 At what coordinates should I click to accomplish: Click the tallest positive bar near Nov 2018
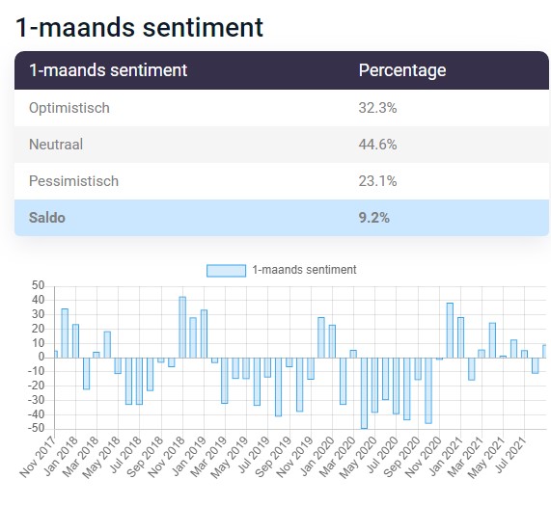tap(182, 328)
